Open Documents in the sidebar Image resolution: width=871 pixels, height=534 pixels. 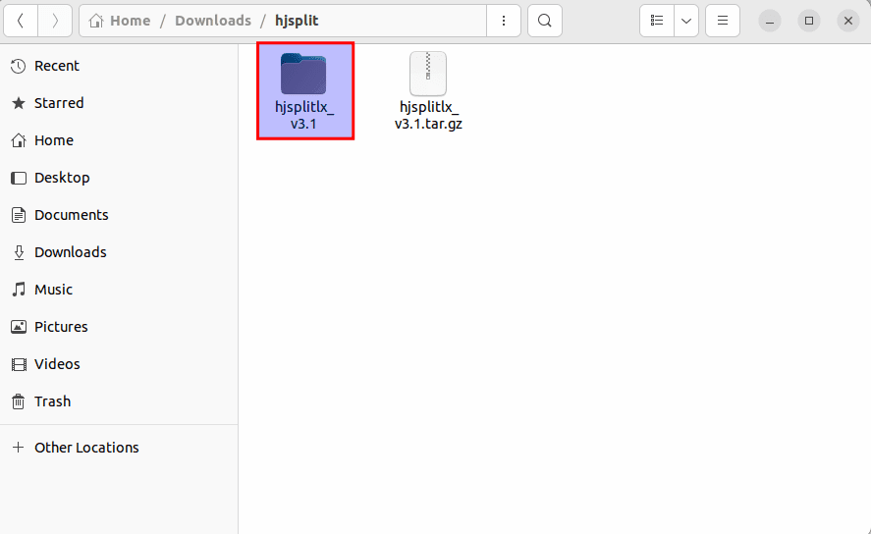[x=119, y=215]
